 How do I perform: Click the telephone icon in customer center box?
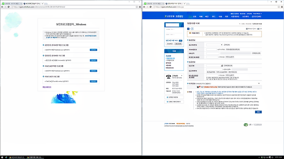point(168,77)
